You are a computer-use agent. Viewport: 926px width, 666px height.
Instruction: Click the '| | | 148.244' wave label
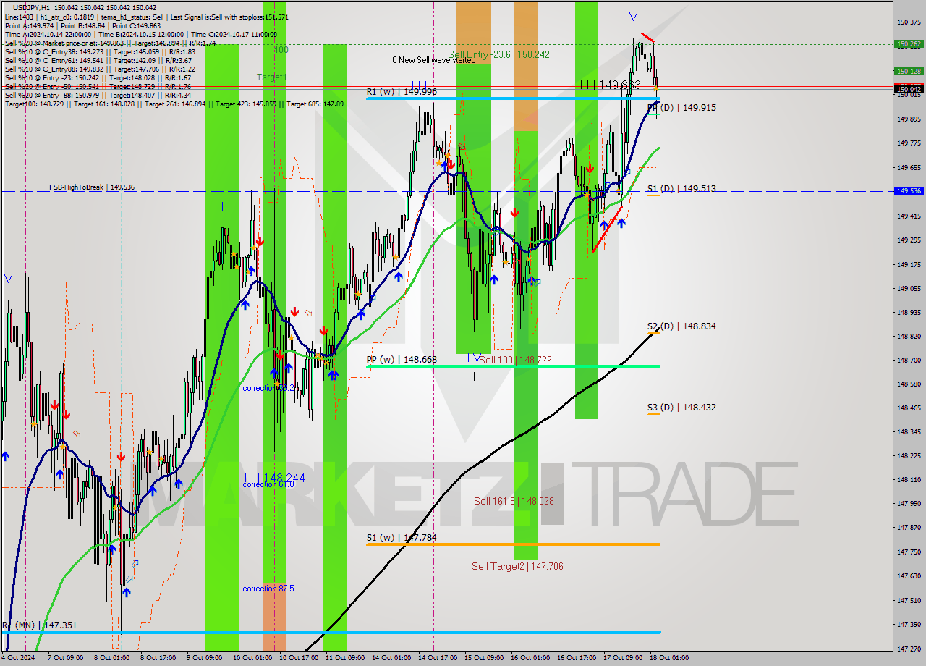tap(273, 478)
